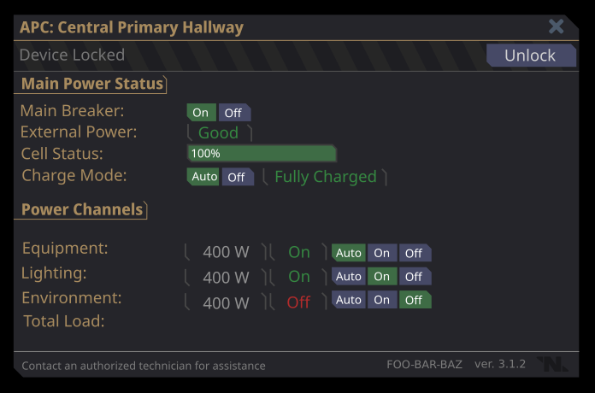The width and height of the screenshot is (595, 393).
Task: Turn Main Breaker Off
Action: (x=233, y=113)
